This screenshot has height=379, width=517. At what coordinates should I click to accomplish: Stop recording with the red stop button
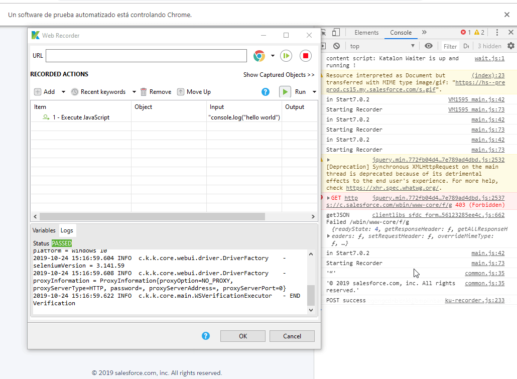[306, 56]
